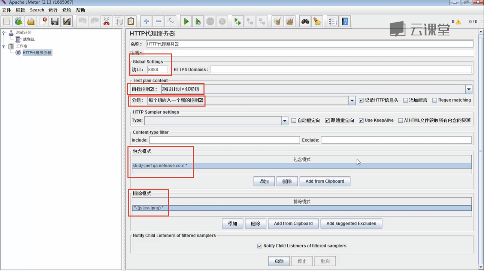
Task: Click Add from Clipboard under 包含模式
Action: click(x=325, y=181)
